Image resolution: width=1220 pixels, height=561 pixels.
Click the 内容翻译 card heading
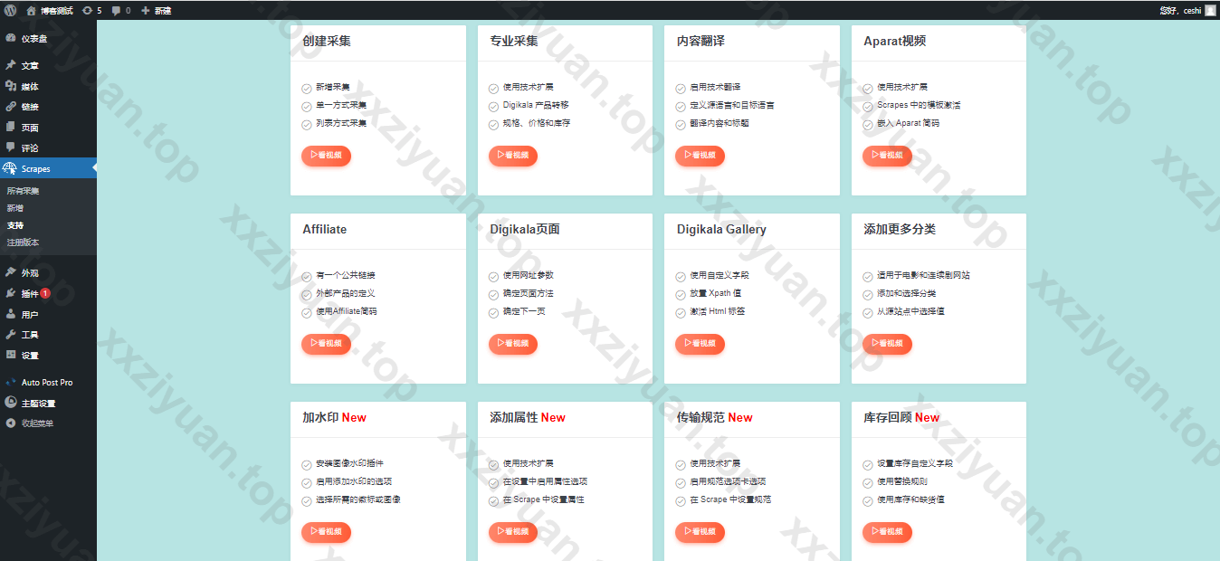[x=701, y=42]
